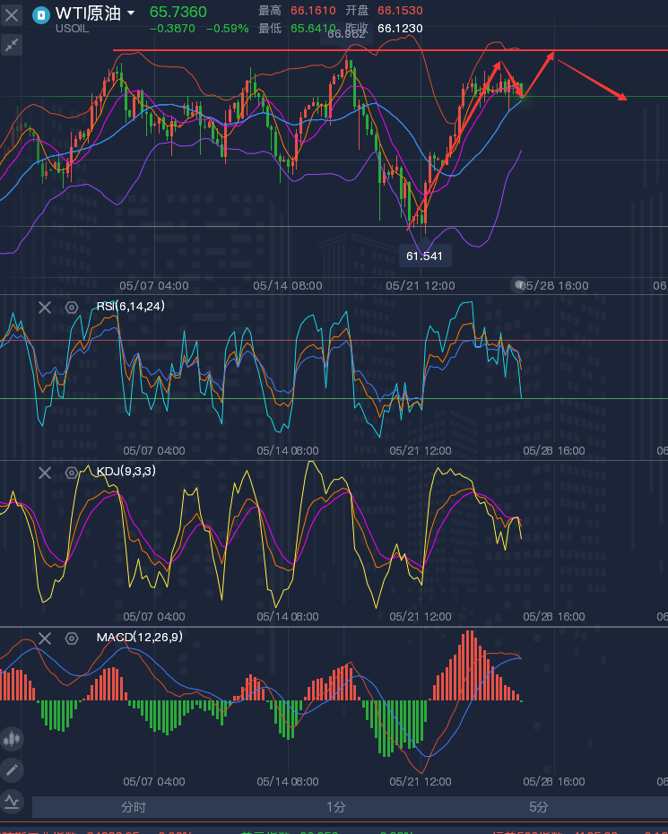Click the current price 65.7360

click(x=178, y=12)
